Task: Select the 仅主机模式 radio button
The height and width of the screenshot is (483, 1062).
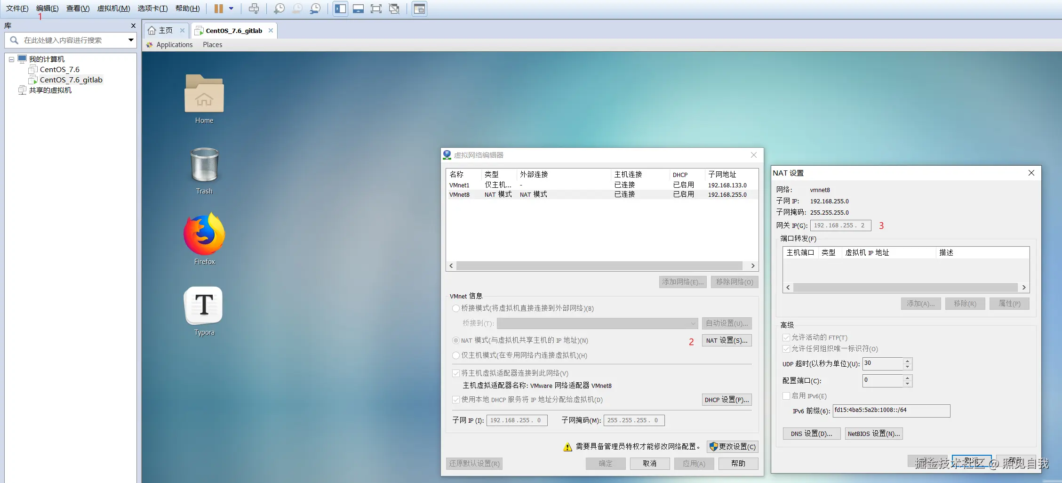Action: [455, 355]
